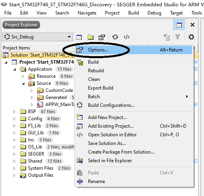Open the File menu

point(8,13)
